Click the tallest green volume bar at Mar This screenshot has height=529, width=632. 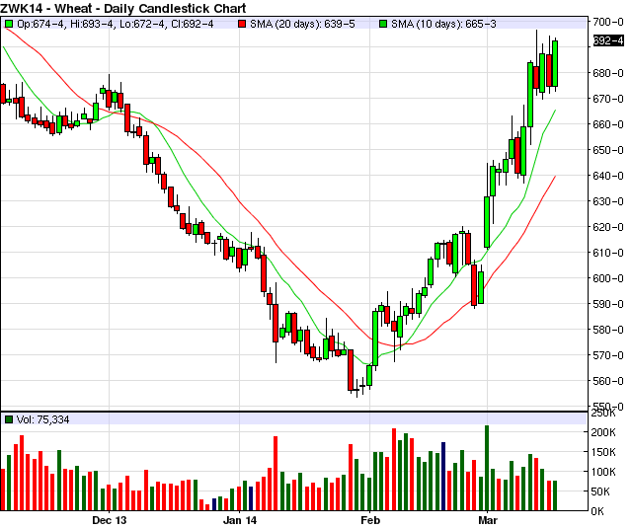487,468
